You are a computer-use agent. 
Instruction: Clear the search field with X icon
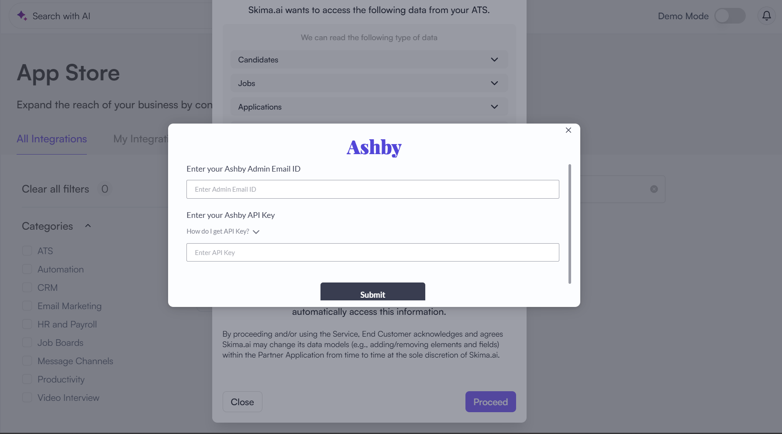654,189
